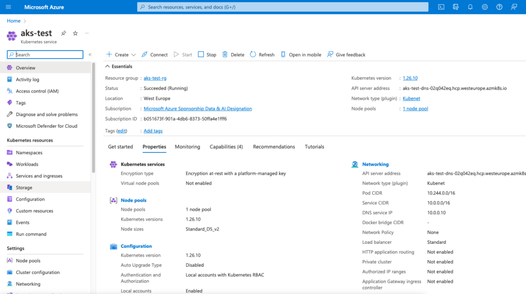Open the Azure portal hamburger menu
This screenshot has height=294, width=526.
[8, 7]
